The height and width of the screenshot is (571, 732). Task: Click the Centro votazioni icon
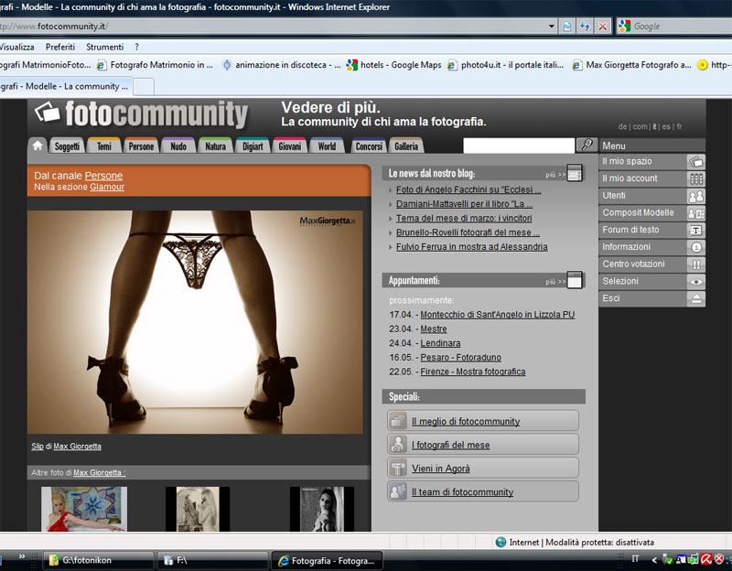click(x=696, y=264)
